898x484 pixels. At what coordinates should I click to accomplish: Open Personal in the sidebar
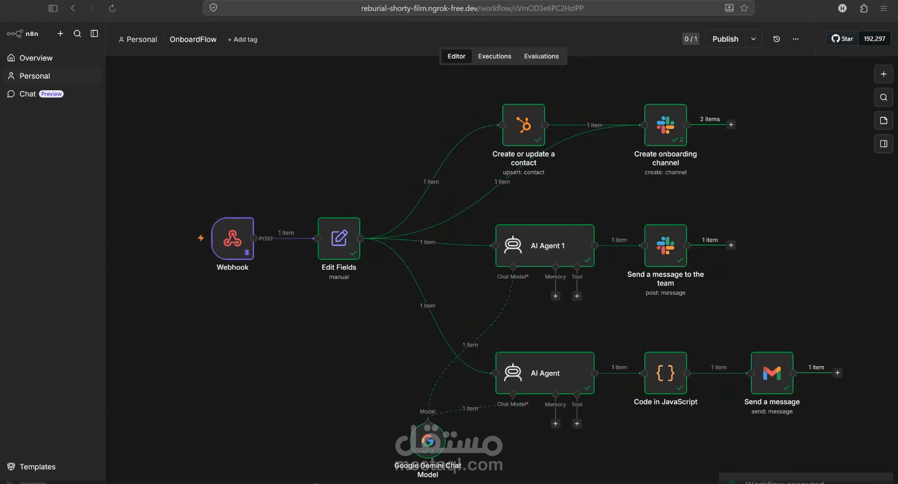click(52, 76)
